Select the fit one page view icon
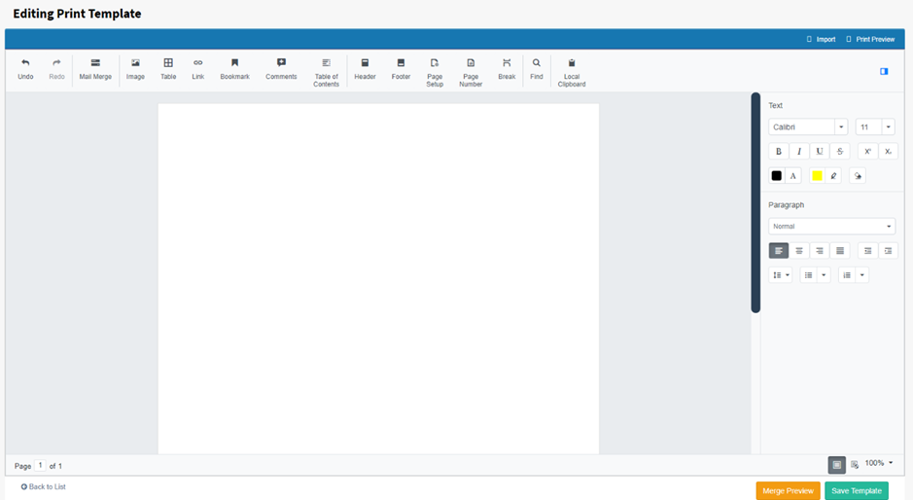Viewport: 913px width, 500px height. (837, 464)
